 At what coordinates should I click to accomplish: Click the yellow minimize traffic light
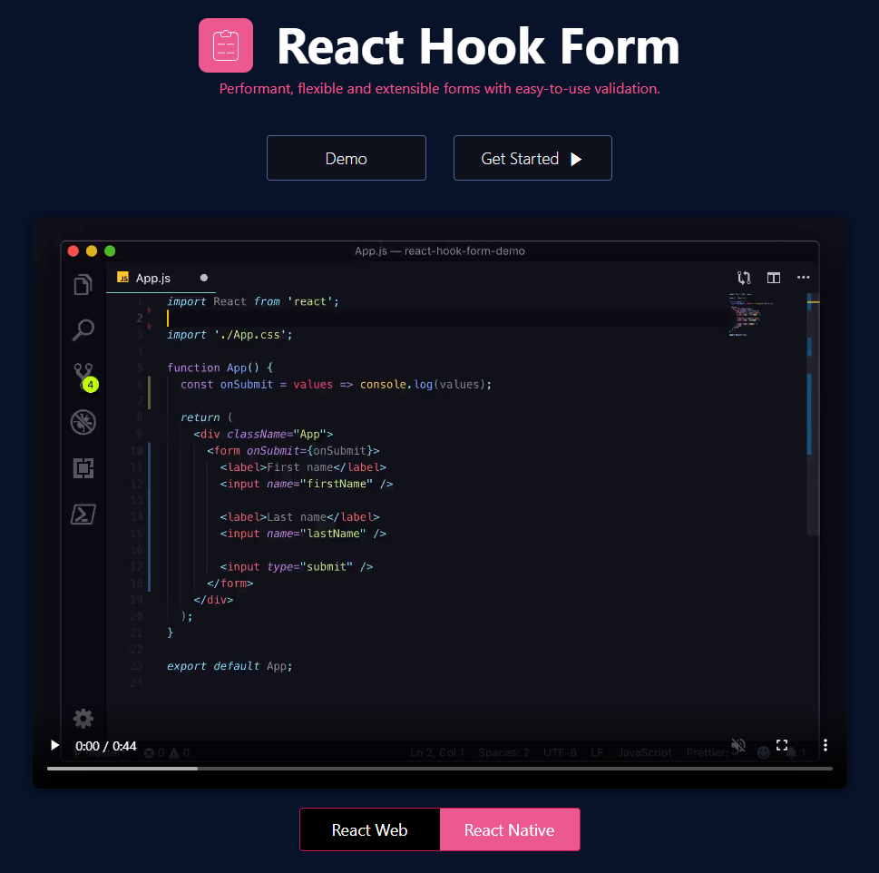point(92,250)
